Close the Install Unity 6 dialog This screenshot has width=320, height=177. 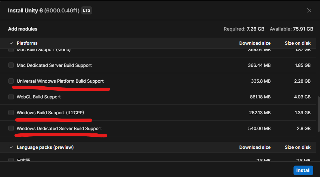pyautogui.click(x=309, y=10)
